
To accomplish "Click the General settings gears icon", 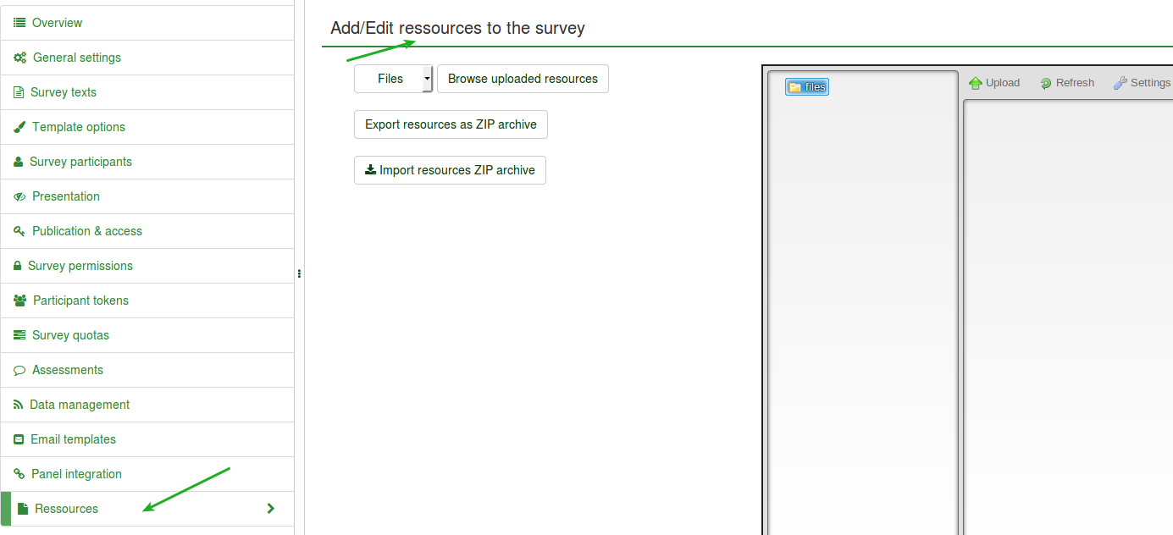I will [20, 58].
